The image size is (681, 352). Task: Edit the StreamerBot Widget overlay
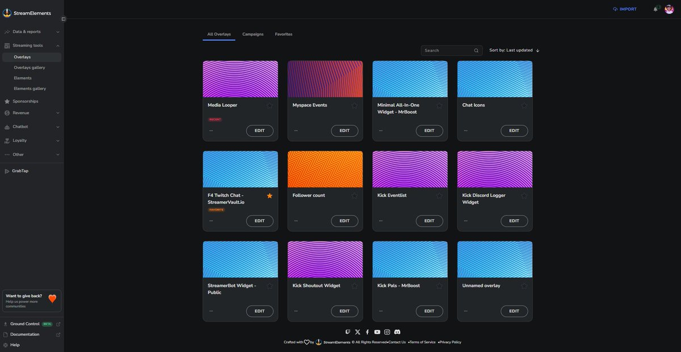tap(260, 311)
